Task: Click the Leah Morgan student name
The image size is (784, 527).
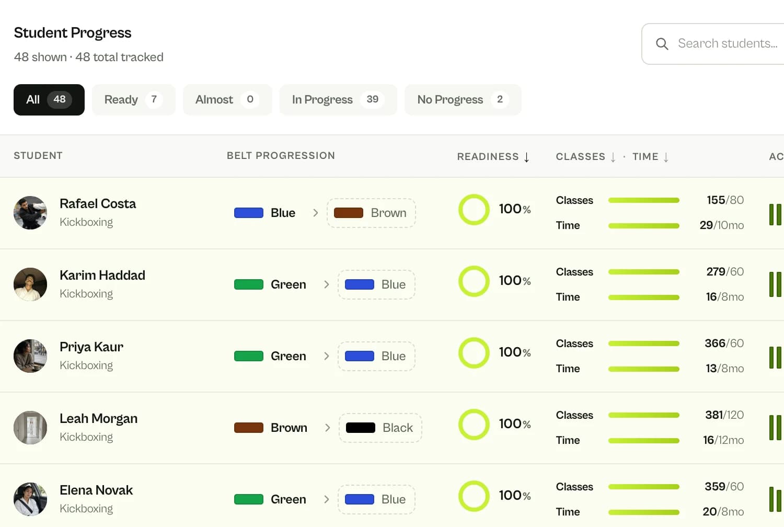Action: tap(99, 419)
